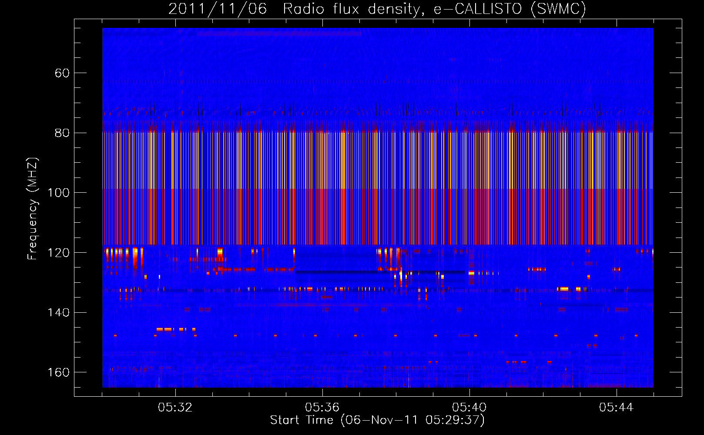Click the 05:36 time tick label

322,408
